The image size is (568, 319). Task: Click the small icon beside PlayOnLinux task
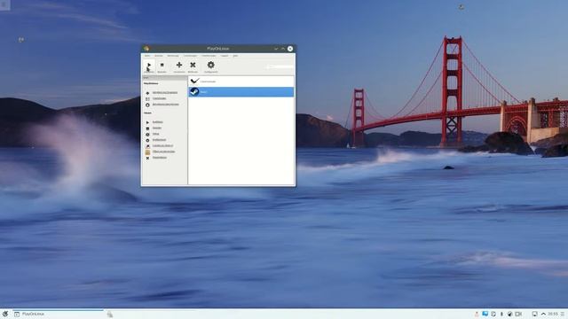(110, 315)
